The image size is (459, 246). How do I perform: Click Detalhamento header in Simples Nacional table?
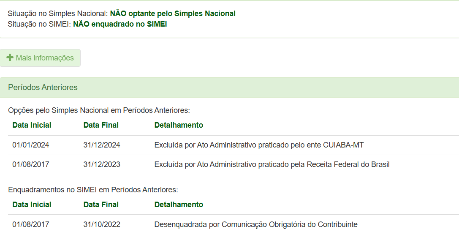179,125
